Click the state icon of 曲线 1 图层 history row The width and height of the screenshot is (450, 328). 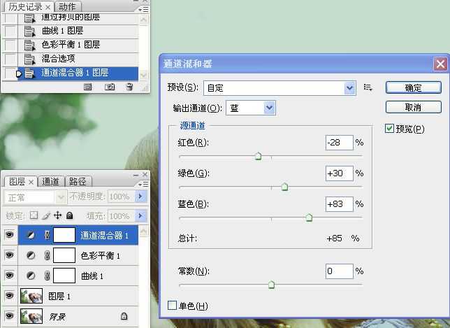[x=29, y=31]
